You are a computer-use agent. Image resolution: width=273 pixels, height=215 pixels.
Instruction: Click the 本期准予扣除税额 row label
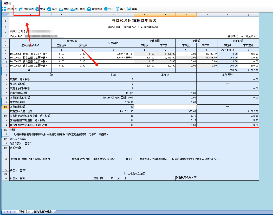pyautogui.click(x=20, y=88)
